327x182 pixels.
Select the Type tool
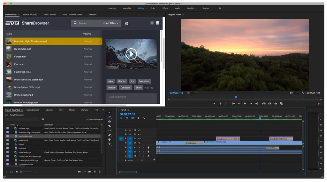click(110, 144)
